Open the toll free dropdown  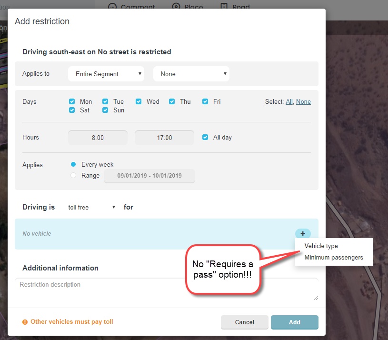click(x=91, y=207)
